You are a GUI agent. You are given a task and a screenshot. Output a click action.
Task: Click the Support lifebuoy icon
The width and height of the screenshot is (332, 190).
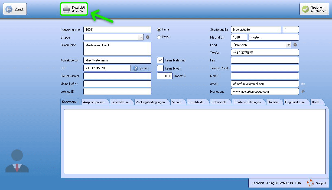[310, 183]
